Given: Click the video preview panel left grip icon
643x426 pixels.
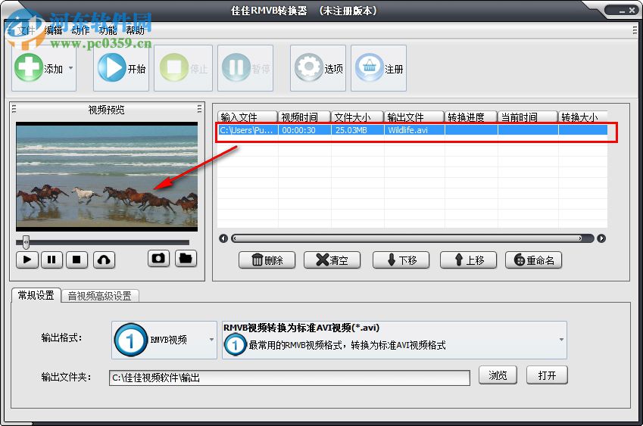Looking at the screenshot, I should 14,108.
